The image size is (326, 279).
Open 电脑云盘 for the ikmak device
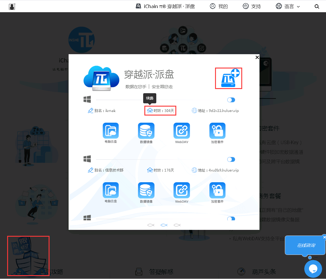click(111, 133)
